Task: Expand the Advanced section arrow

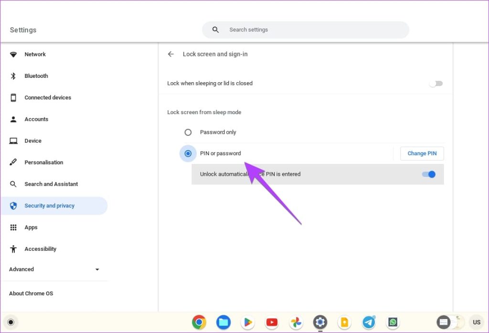Action: [x=97, y=269]
